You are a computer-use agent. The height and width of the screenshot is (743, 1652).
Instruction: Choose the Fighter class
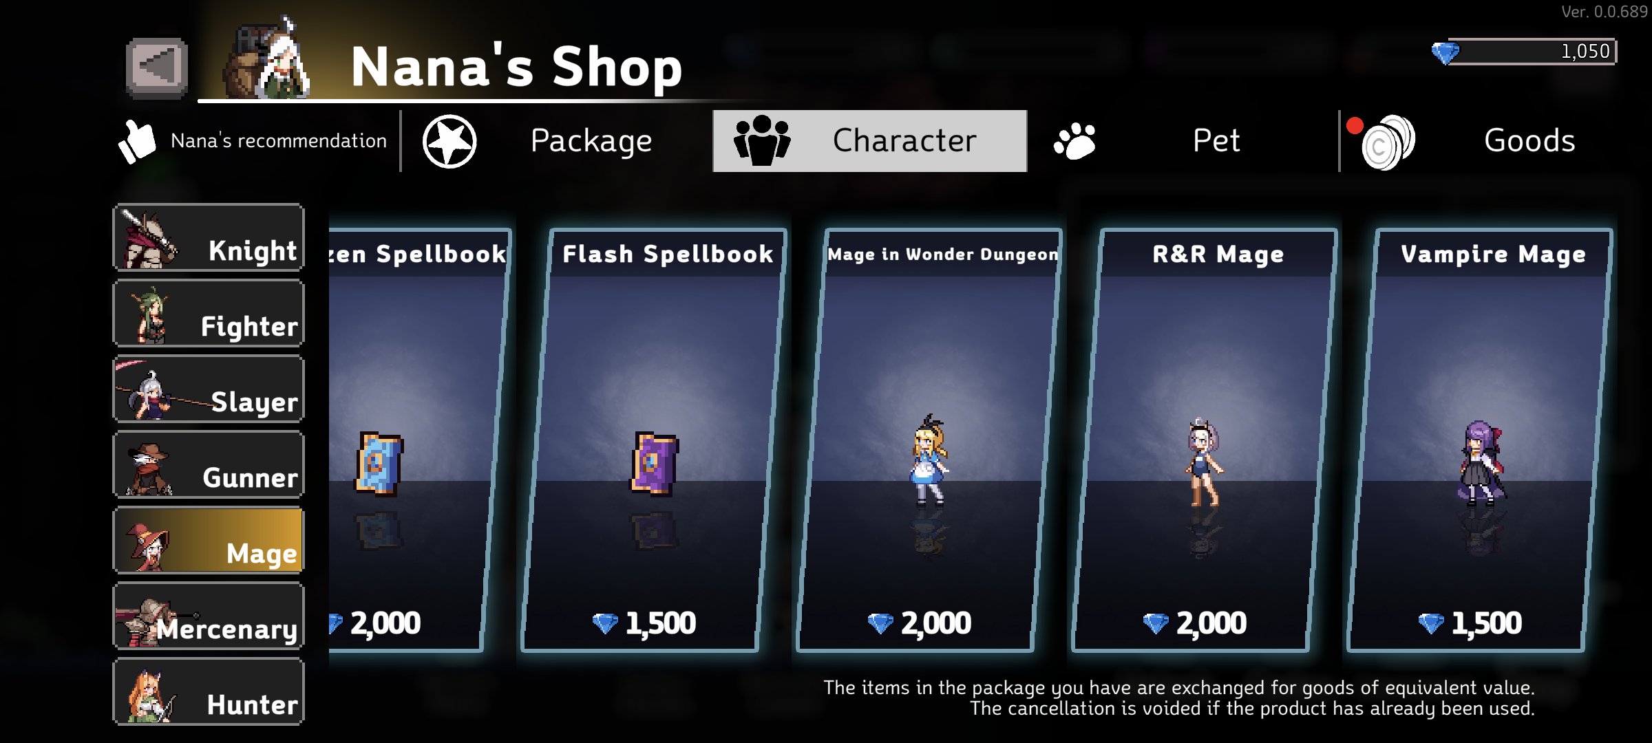(209, 313)
